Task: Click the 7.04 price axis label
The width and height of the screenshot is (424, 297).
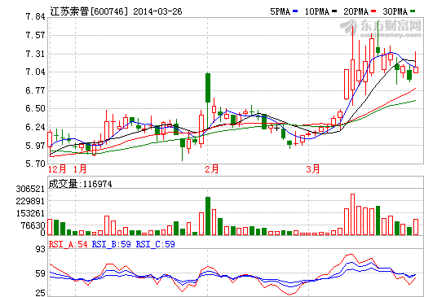Action: tap(35, 72)
